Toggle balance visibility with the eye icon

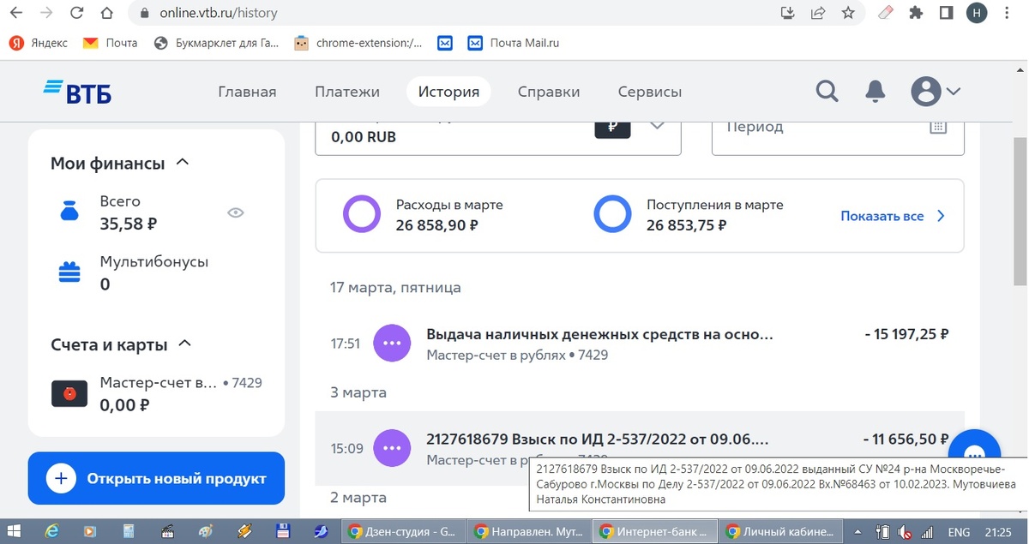coord(235,212)
